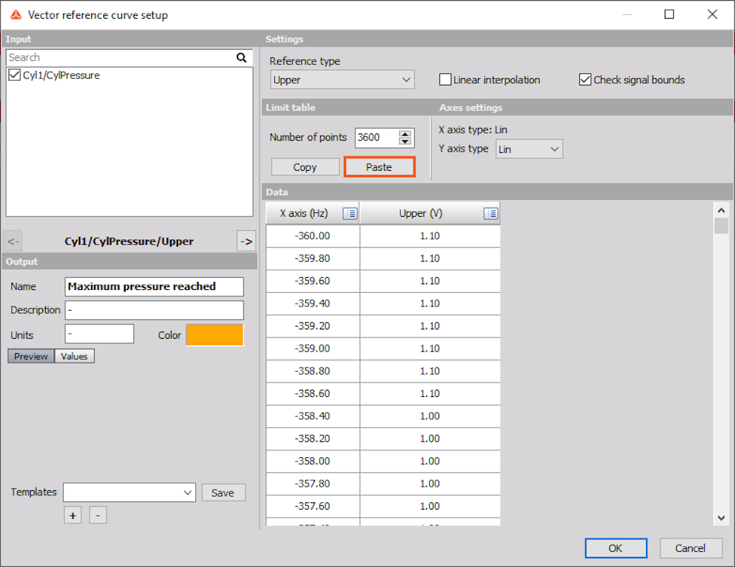The image size is (735, 567).
Task: Click Upper value in -357.60 row
Action: coord(431,506)
